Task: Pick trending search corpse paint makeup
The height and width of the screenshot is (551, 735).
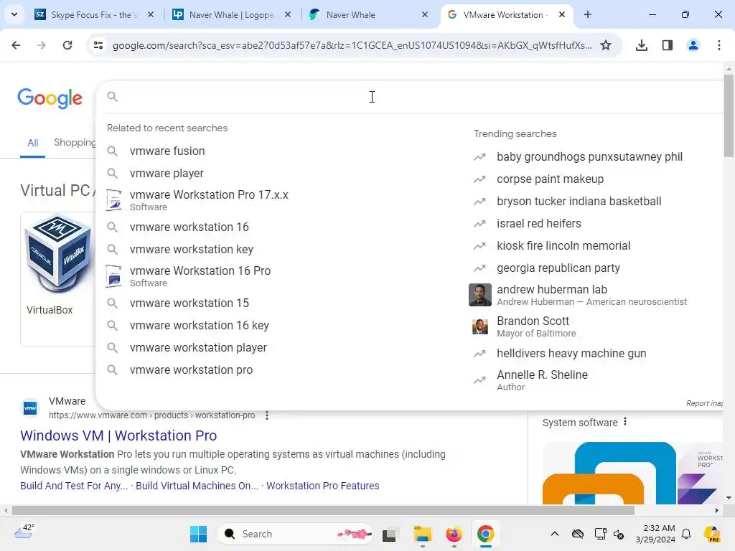Action: [x=550, y=179]
